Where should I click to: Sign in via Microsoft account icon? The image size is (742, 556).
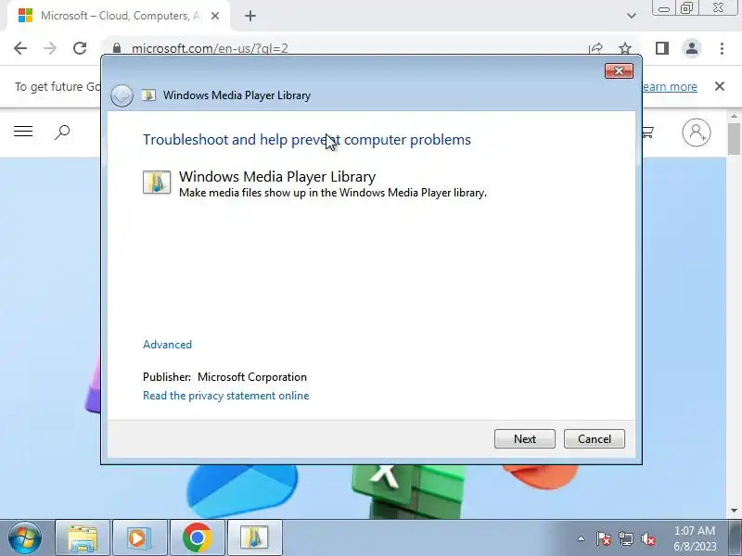click(x=697, y=133)
